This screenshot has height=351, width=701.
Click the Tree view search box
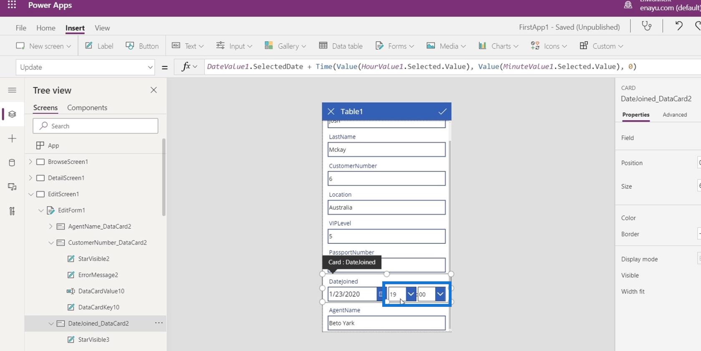coord(96,126)
